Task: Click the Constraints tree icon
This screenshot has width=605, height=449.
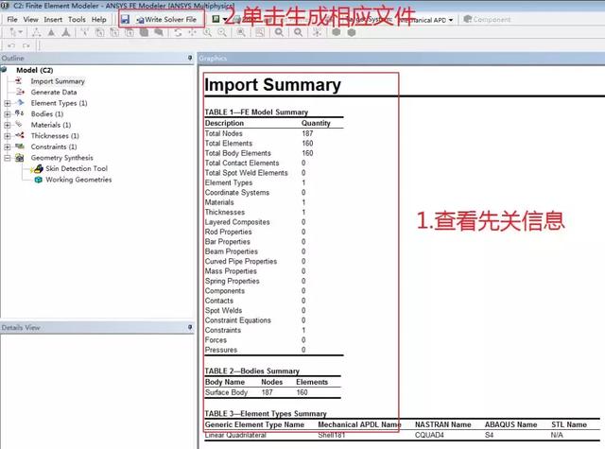Action: [x=20, y=147]
